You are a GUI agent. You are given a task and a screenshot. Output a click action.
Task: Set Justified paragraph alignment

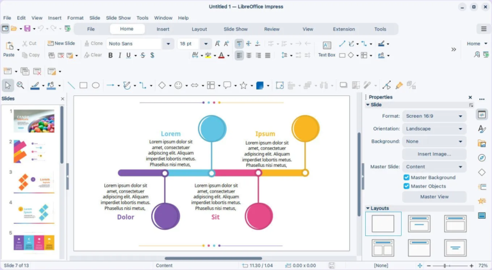point(267,56)
